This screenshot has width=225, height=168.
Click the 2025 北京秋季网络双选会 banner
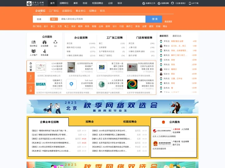click(112, 107)
